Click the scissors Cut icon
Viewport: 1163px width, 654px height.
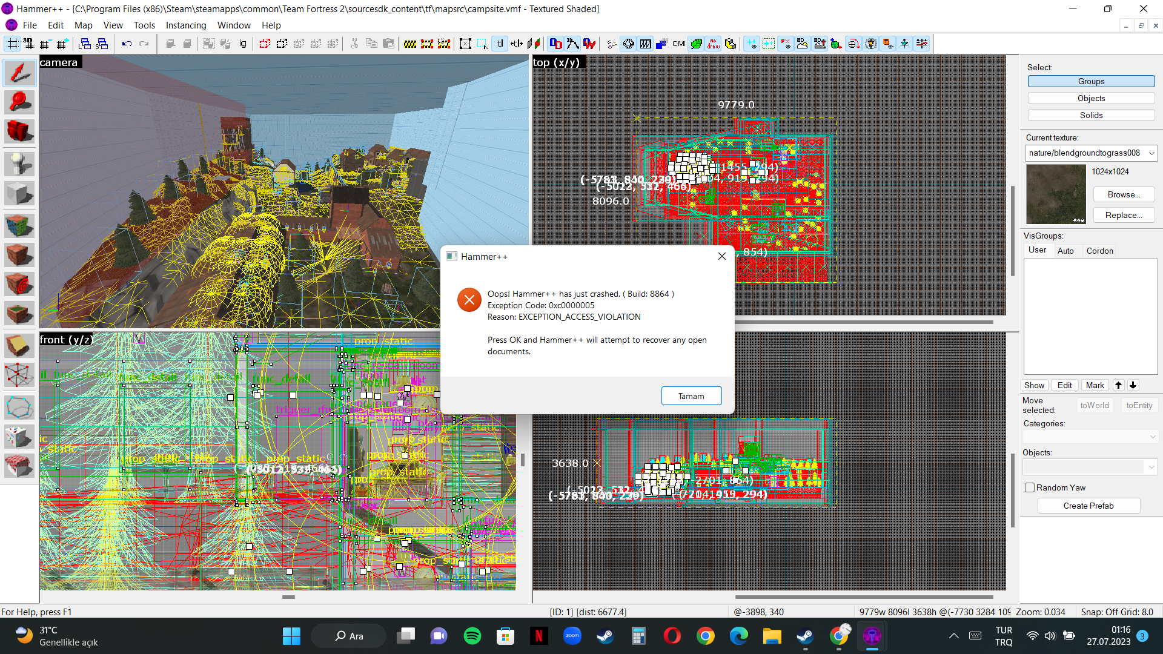pos(354,44)
